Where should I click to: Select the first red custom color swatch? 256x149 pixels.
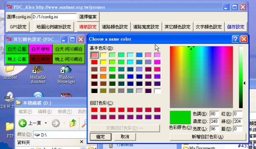coord(94,110)
